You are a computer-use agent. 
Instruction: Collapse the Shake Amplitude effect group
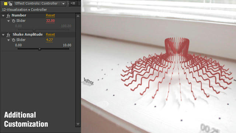[x=3, y=35]
